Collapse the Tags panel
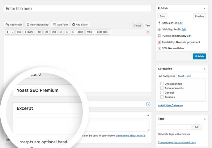The width and height of the screenshot is (212, 148). tap(205, 119)
